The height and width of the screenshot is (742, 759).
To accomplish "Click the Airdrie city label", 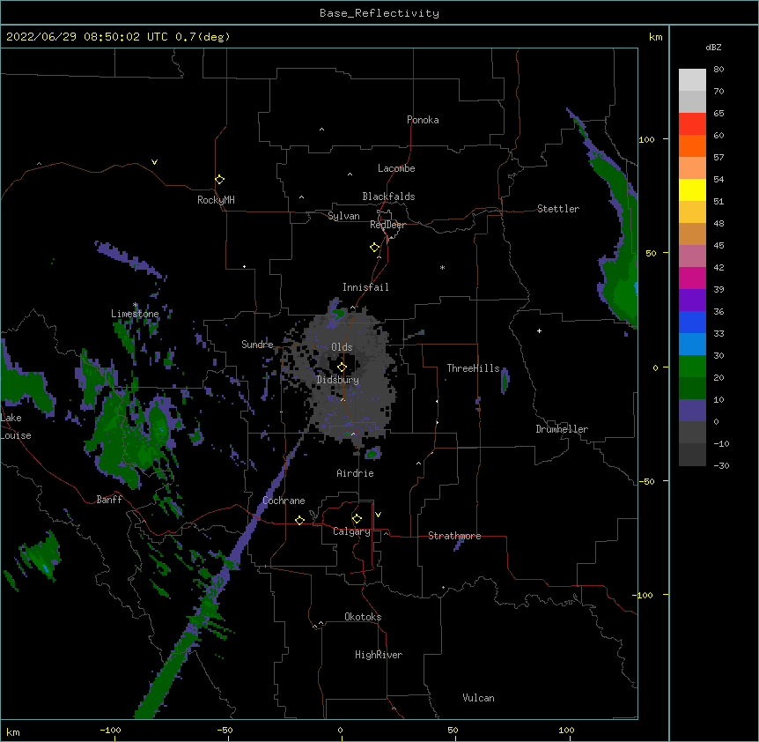I will point(356,473).
